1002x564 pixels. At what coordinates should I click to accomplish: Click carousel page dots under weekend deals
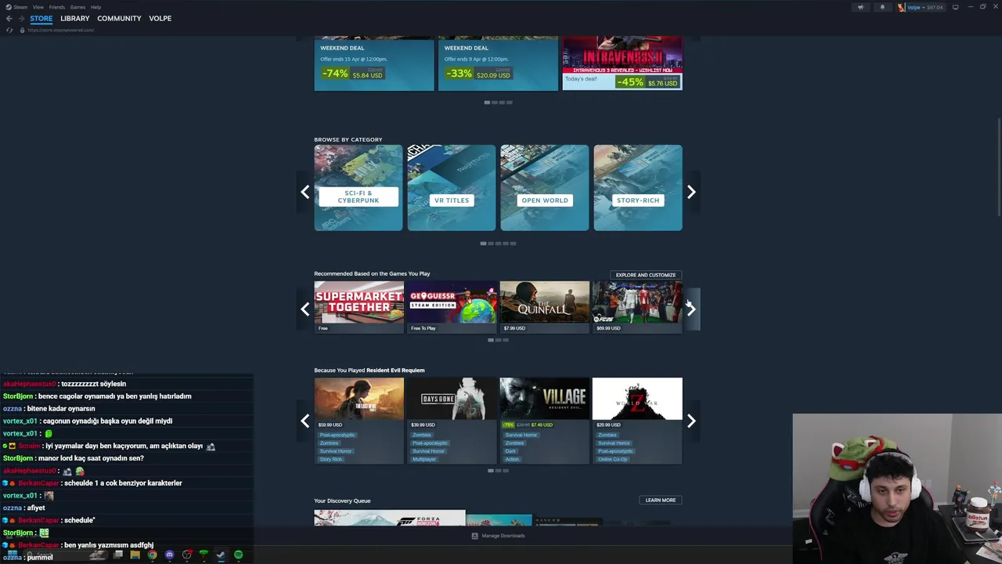click(498, 103)
